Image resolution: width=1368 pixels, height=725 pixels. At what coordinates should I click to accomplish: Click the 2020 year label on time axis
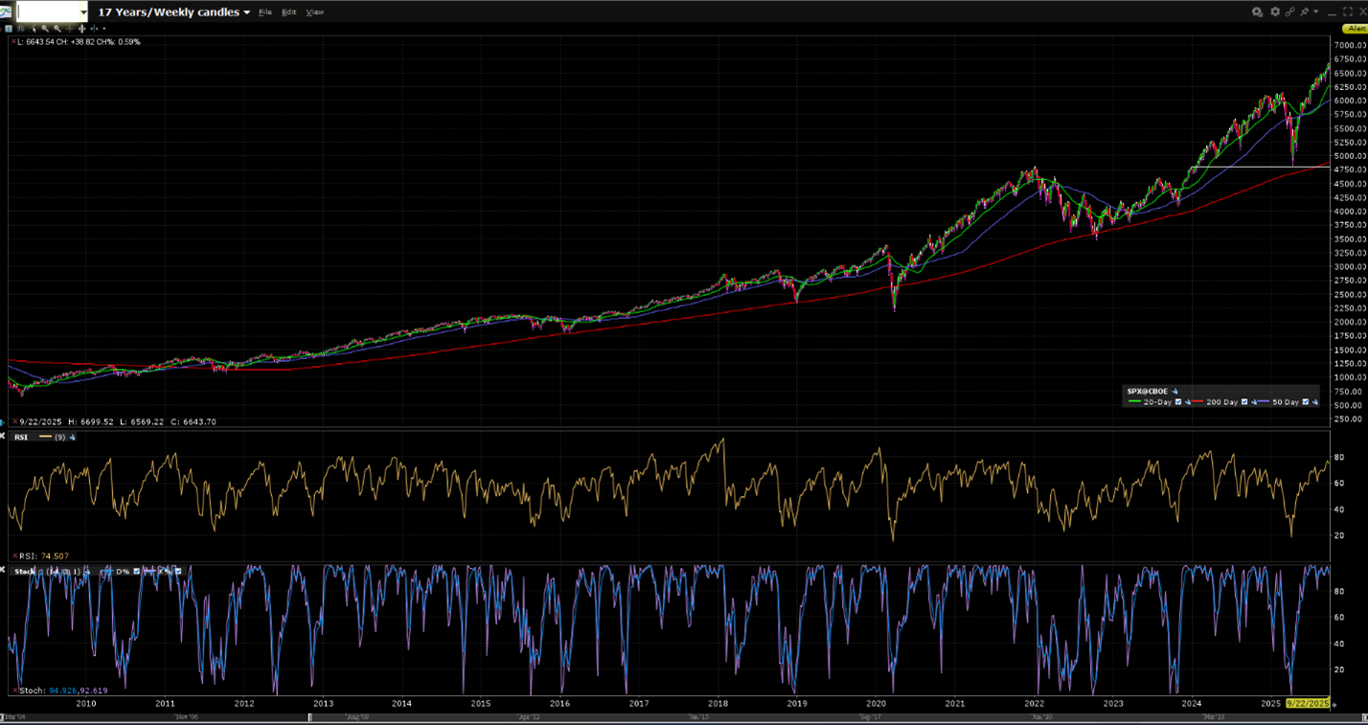point(876,703)
